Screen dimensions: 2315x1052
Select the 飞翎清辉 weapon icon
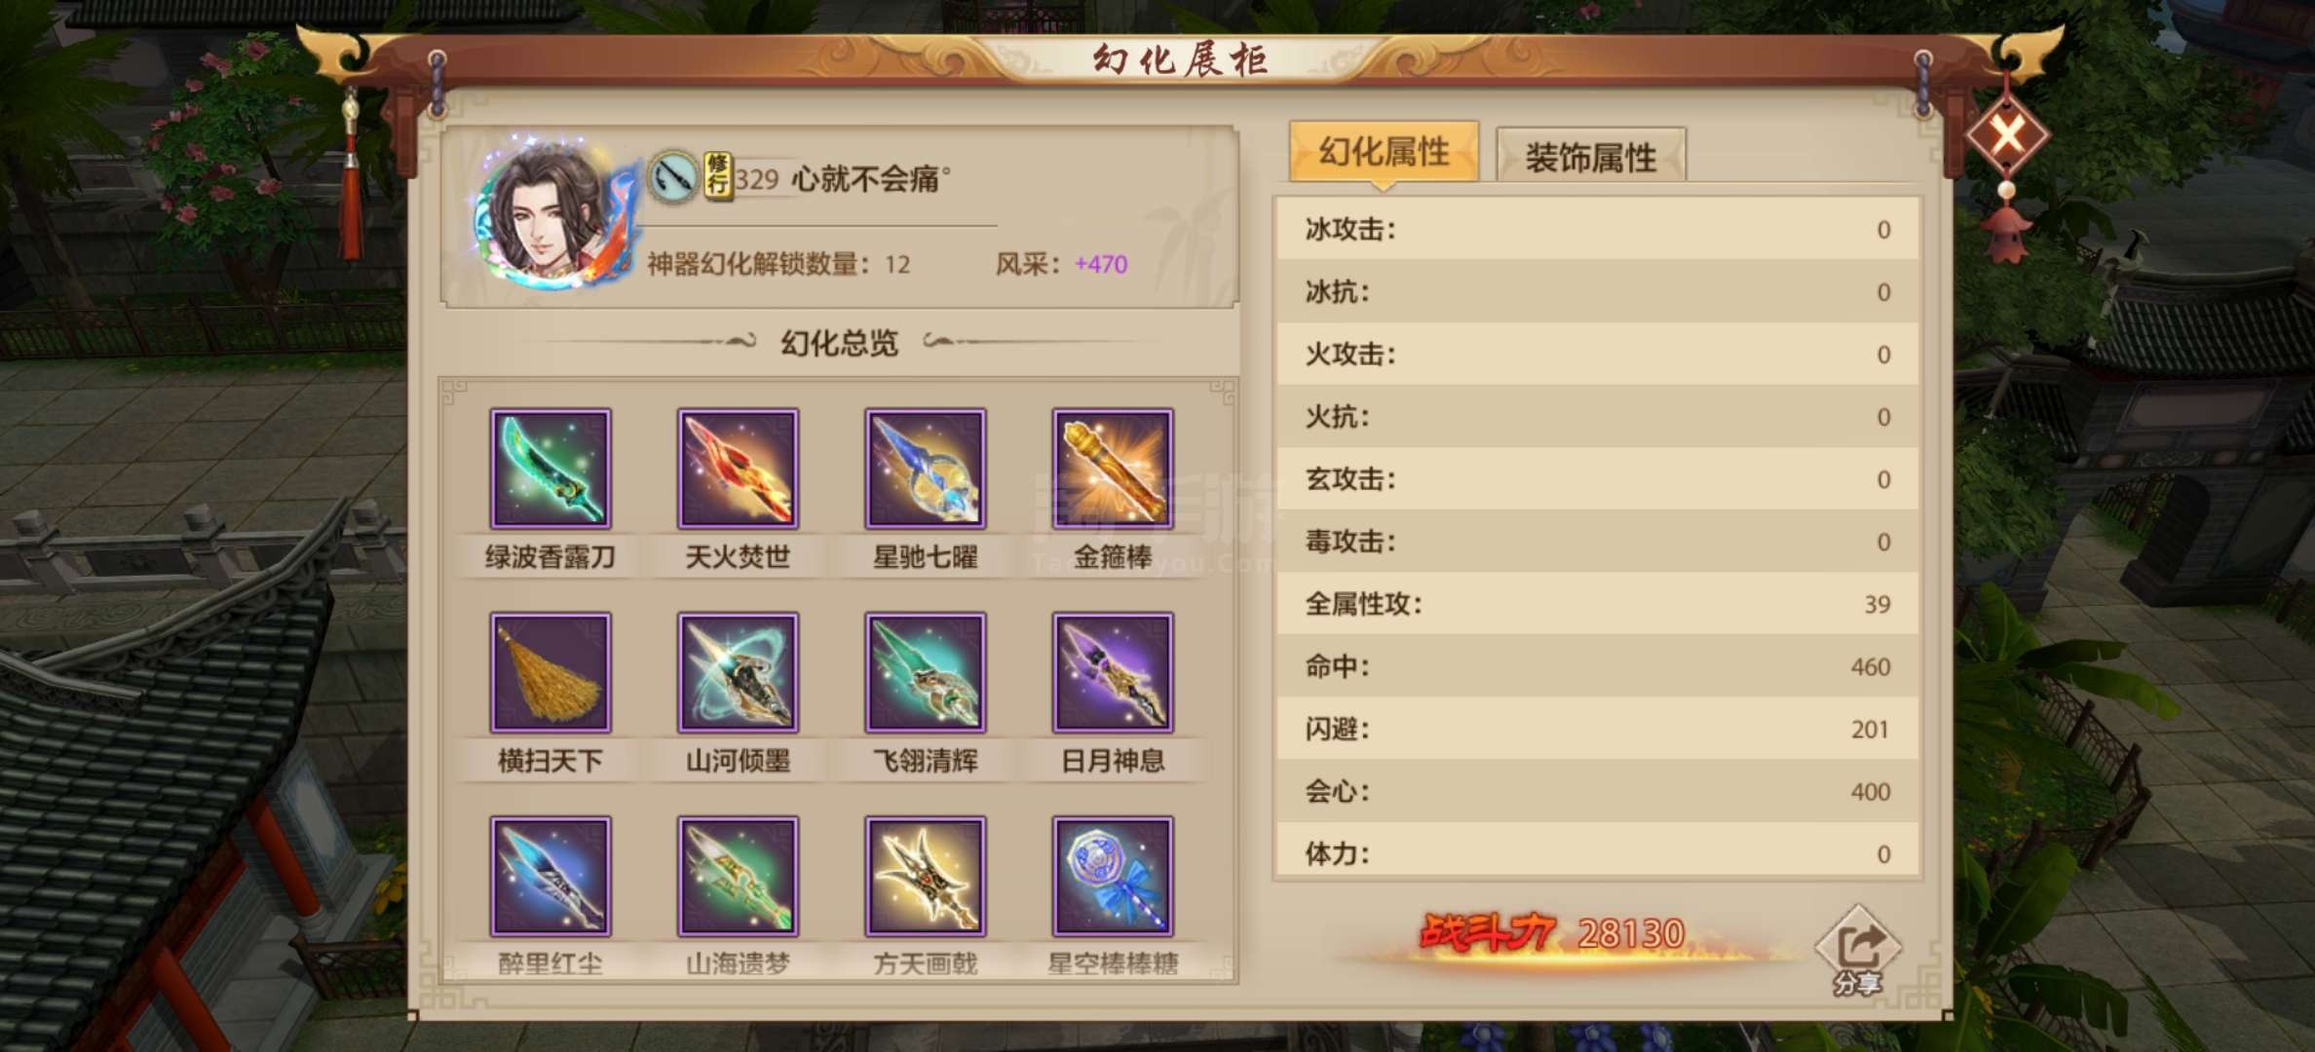click(x=926, y=672)
